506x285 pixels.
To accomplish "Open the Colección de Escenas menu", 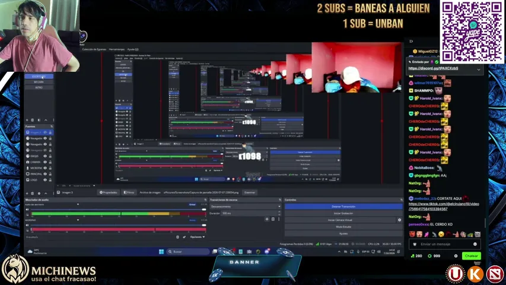I will pos(94,49).
